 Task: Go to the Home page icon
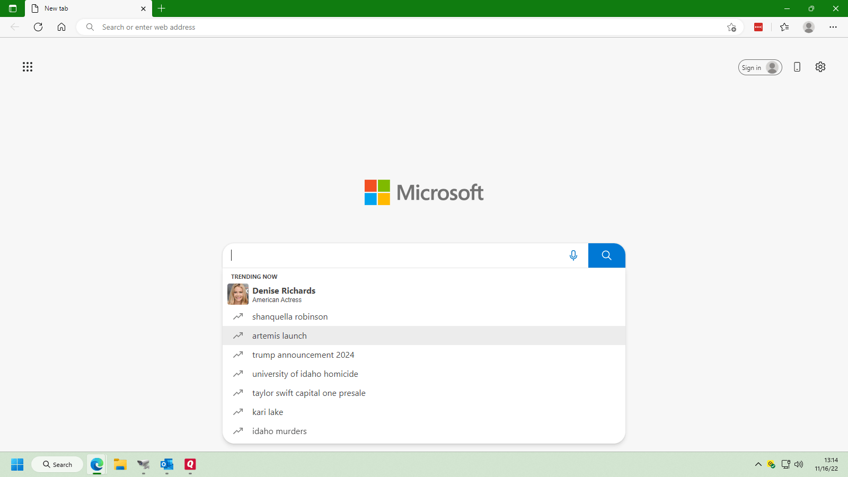coord(61,27)
